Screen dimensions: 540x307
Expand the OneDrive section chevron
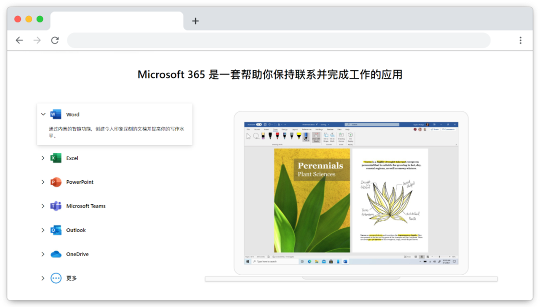tap(43, 254)
